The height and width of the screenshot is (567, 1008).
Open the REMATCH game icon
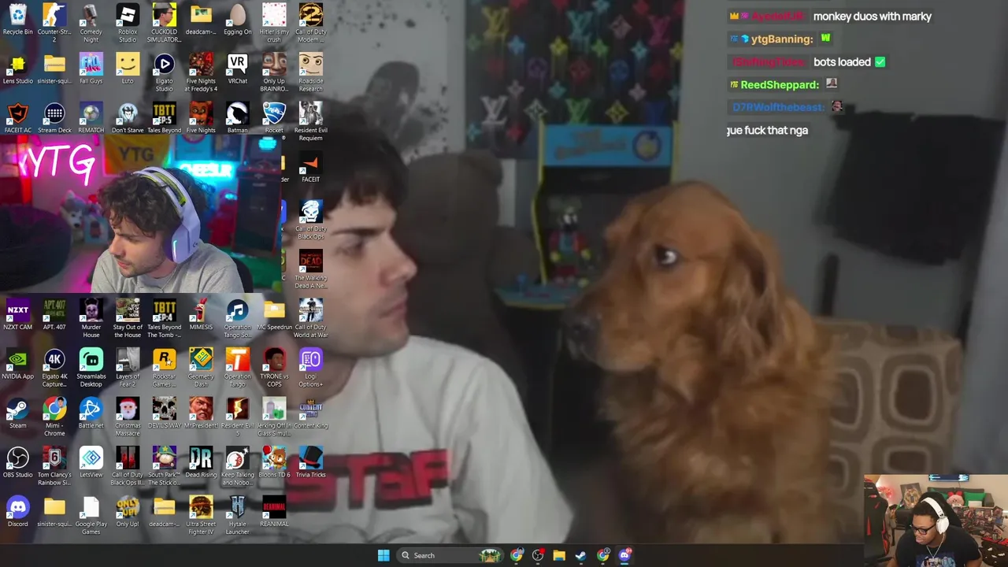91,118
